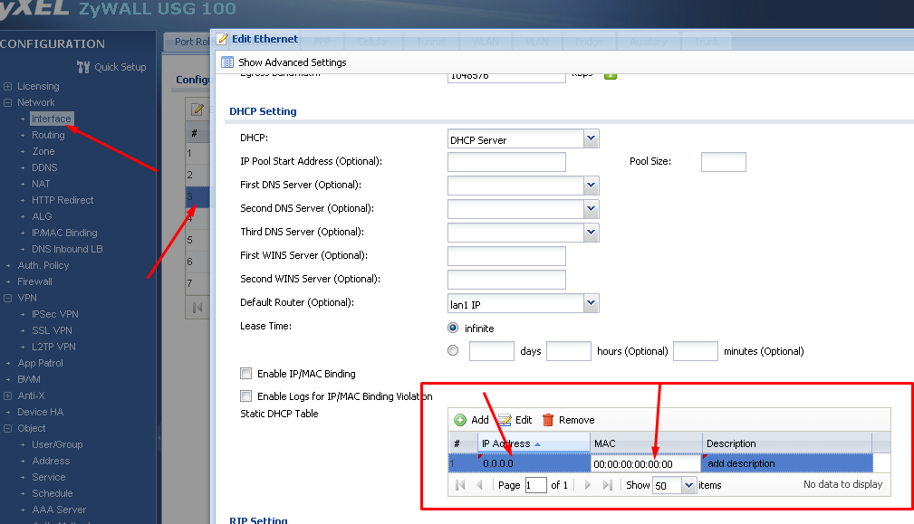This screenshot has width=914, height=524.
Task: Click the add description cell
Action: [787, 463]
